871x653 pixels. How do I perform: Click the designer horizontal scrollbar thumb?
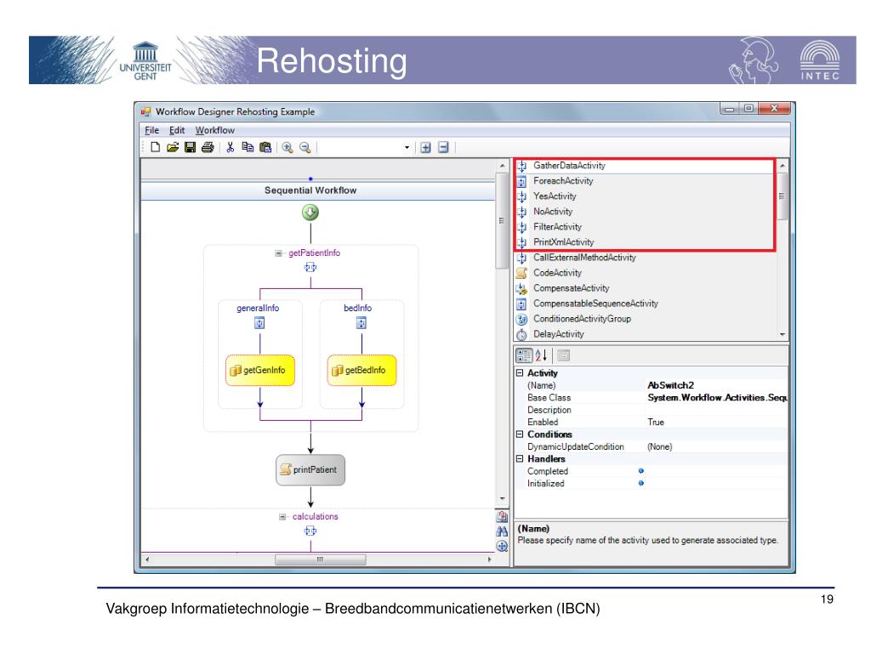320,559
